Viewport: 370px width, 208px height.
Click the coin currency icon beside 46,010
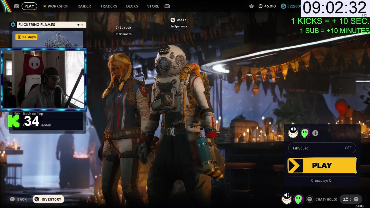pyautogui.click(x=260, y=6)
